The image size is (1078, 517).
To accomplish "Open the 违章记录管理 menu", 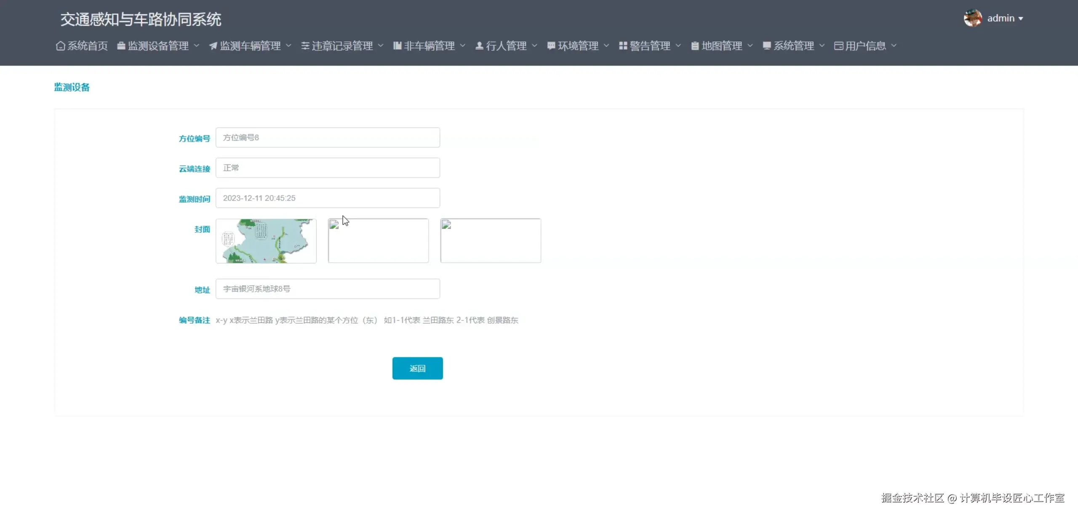I will tap(342, 46).
